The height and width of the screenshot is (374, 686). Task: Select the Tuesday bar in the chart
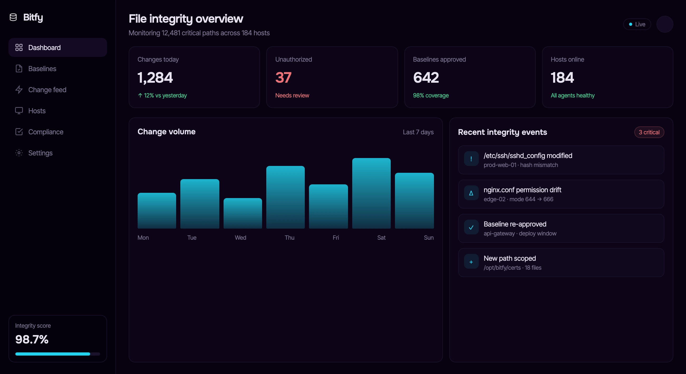200,204
